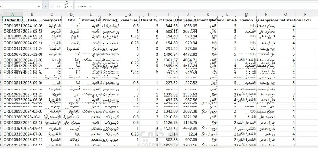Select column G header
This screenshot has height=148, width=318.
129,14
